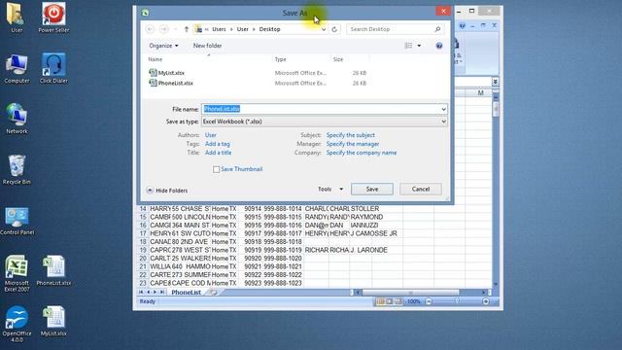622x350 pixels.
Task: Select row 18 header in Excel
Action: click(x=143, y=242)
